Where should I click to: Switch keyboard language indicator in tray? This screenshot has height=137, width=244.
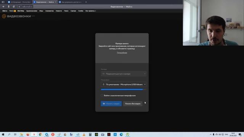226,134
